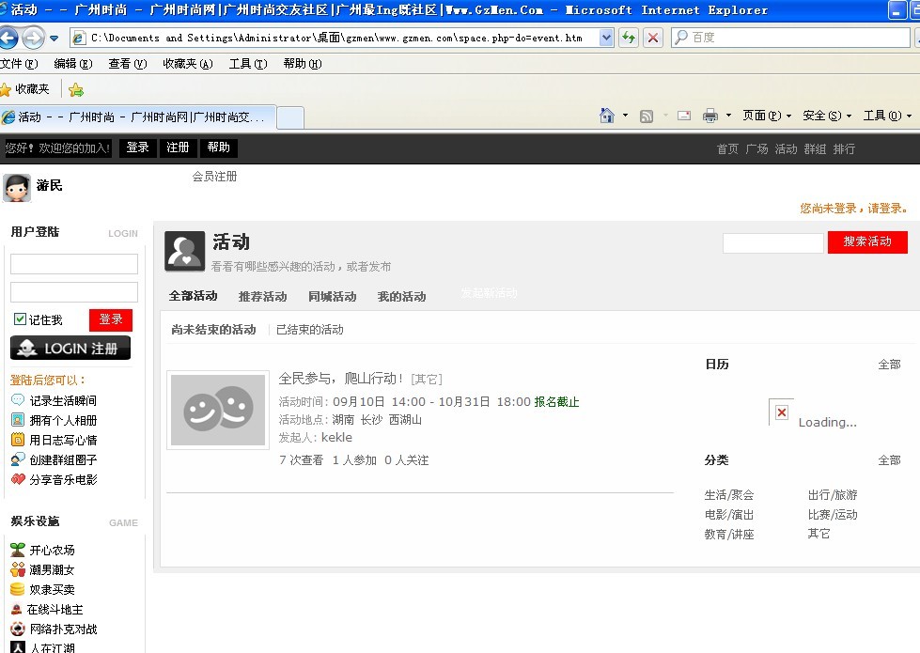Click the RSS feeds icon
This screenshot has width=920, height=653.
click(647, 117)
